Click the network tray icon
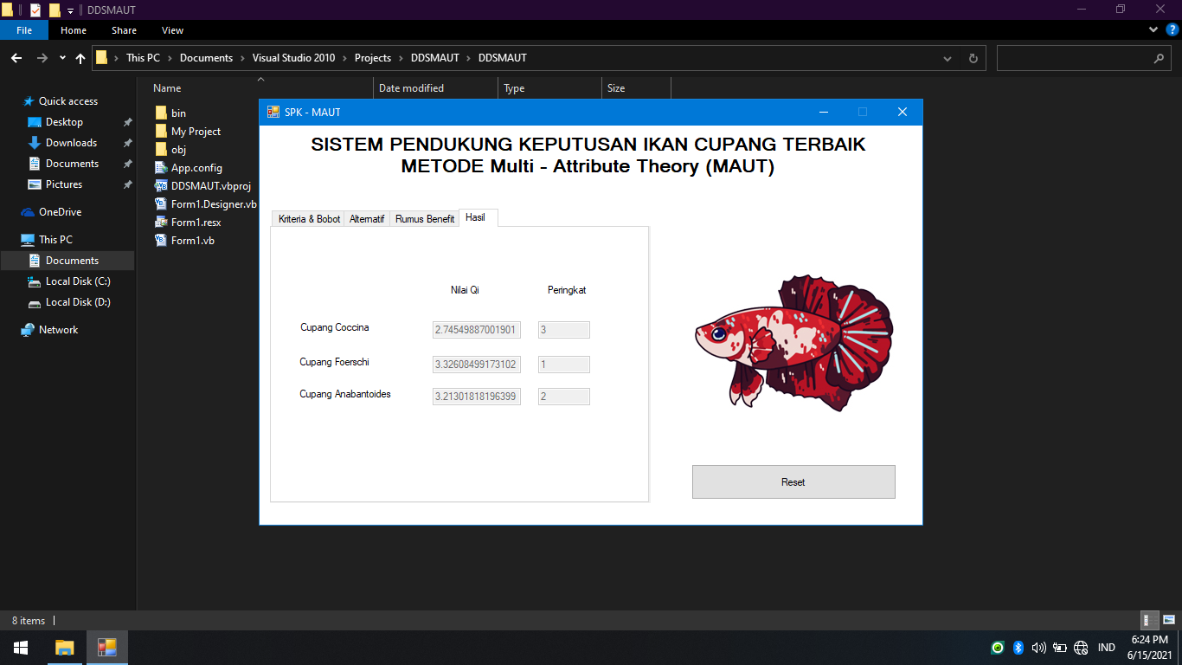This screenshot has width=1182, height=665. point(1080,647)
